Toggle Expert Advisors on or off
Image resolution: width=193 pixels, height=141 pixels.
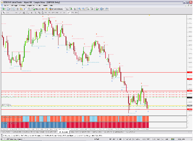(x=56, y=9)
